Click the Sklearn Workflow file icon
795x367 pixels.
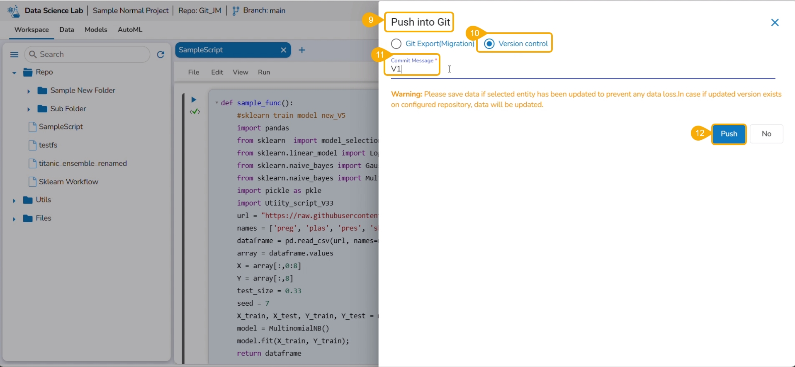32,182
